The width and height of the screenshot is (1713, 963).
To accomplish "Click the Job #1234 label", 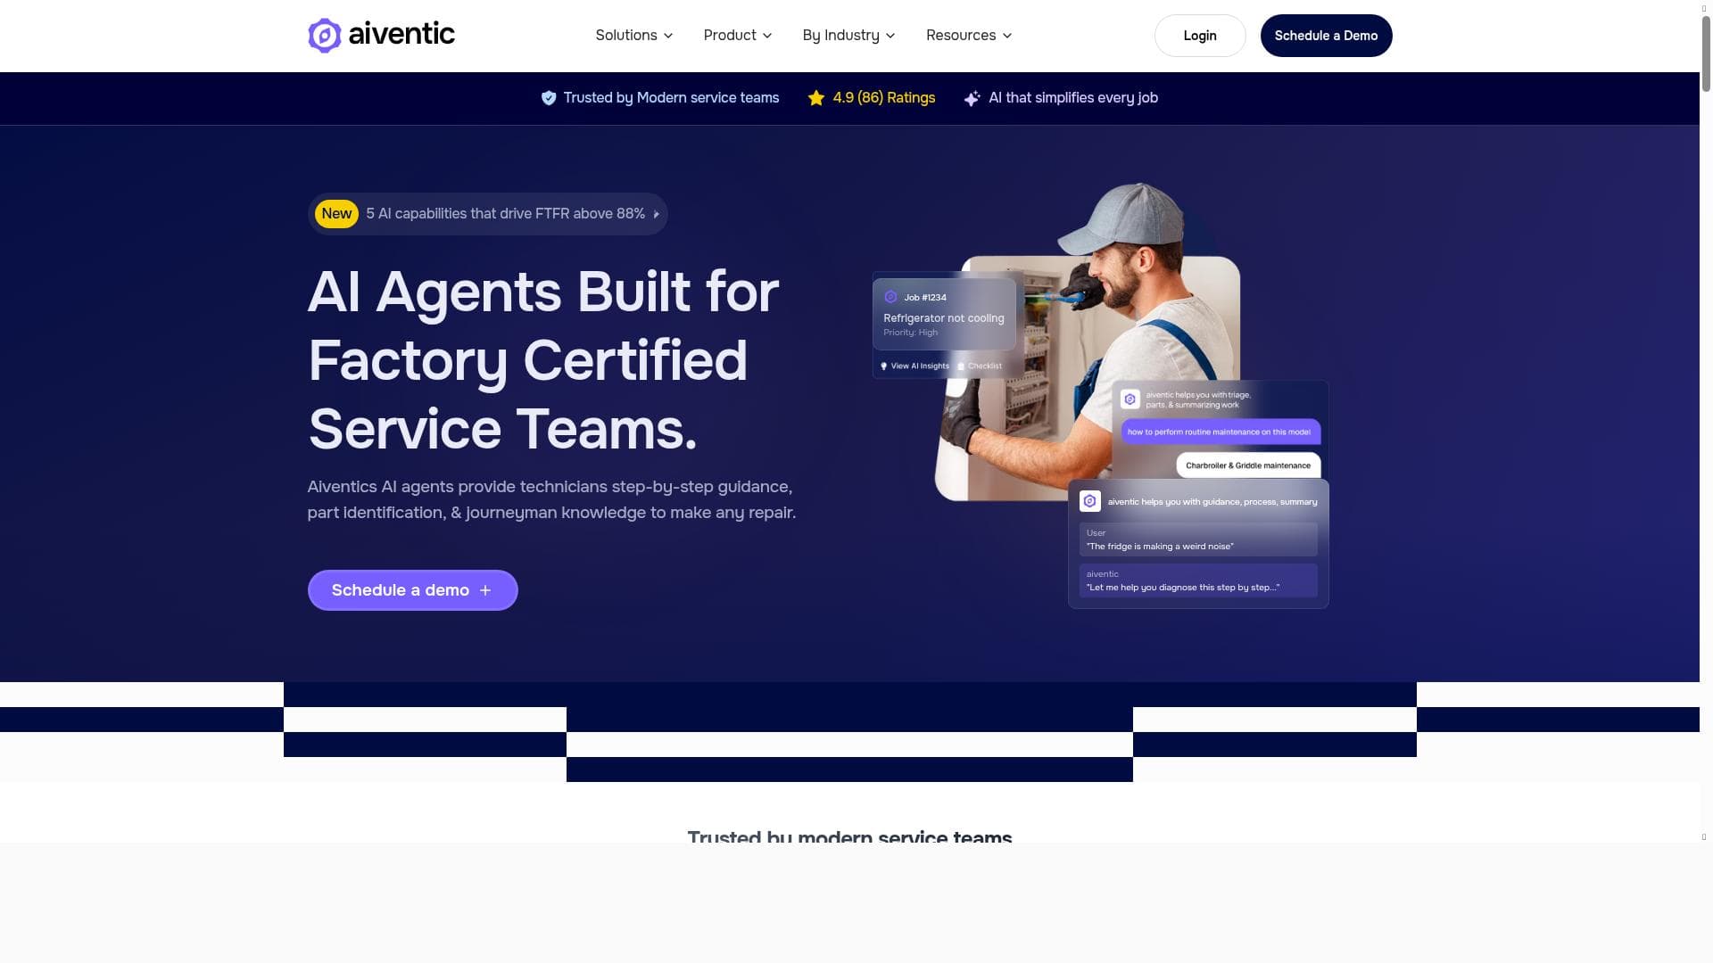I will point(925,298).
